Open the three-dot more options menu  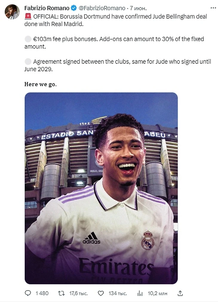point(213,8)
